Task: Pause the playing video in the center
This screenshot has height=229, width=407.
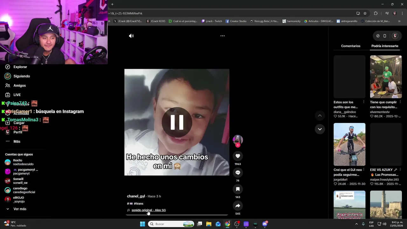Action: (177, 122)
